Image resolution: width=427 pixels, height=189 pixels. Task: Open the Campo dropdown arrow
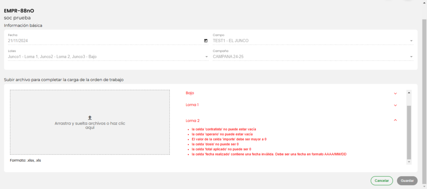tap(411, 41)
